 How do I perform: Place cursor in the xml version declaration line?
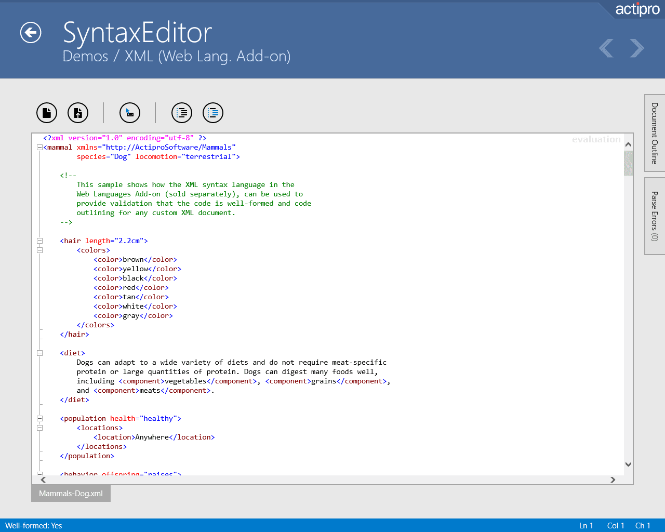click(125, 138)
